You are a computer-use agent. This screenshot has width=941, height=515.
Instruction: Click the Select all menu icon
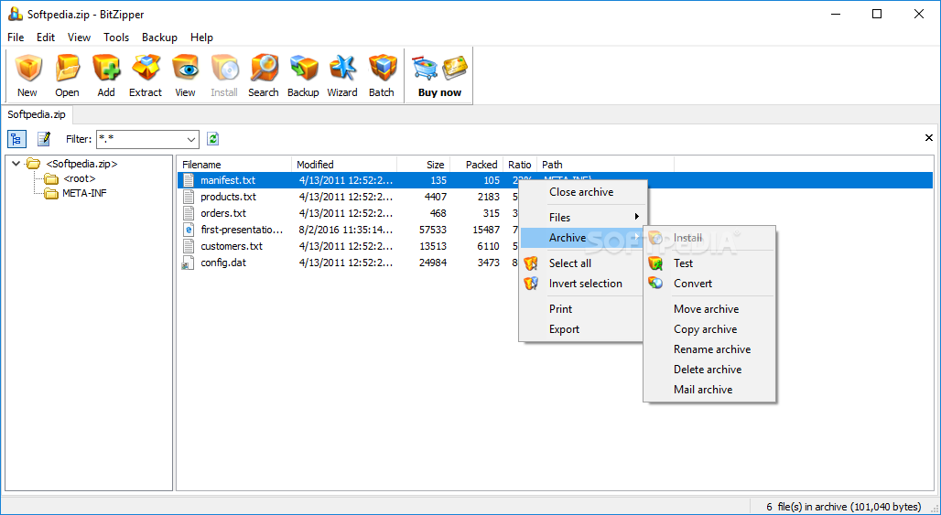point(531,263)
